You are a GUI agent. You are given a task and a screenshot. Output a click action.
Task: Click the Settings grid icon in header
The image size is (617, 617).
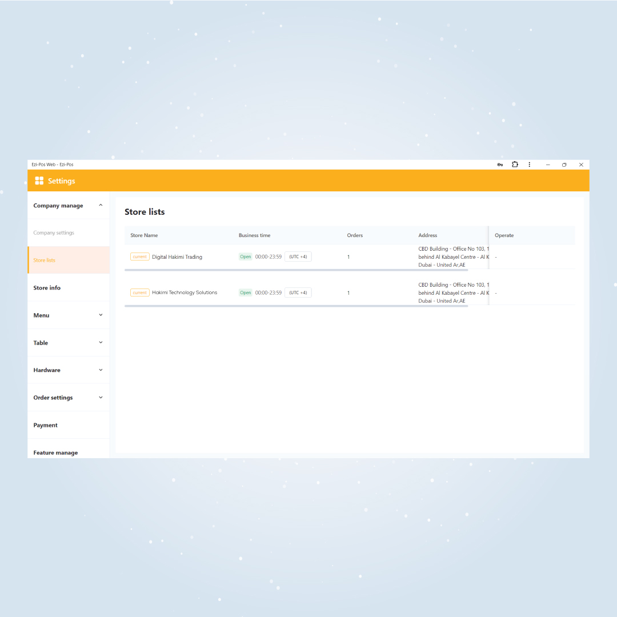[x=39, y=181]
